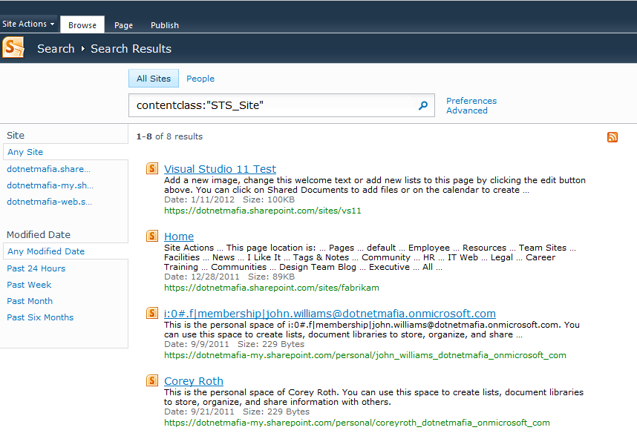The height and width of the screenshot is (436, 637).
Task: Open the Publish ribbon tab
Action: pos(165,25)
